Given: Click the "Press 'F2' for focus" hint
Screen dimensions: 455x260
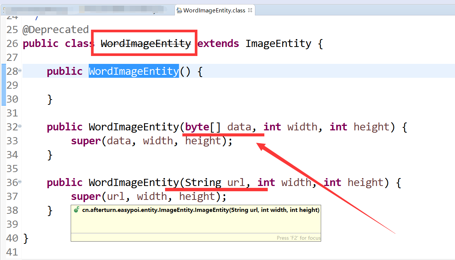Looking at the screenshot, I should click(x=299, y=238).
